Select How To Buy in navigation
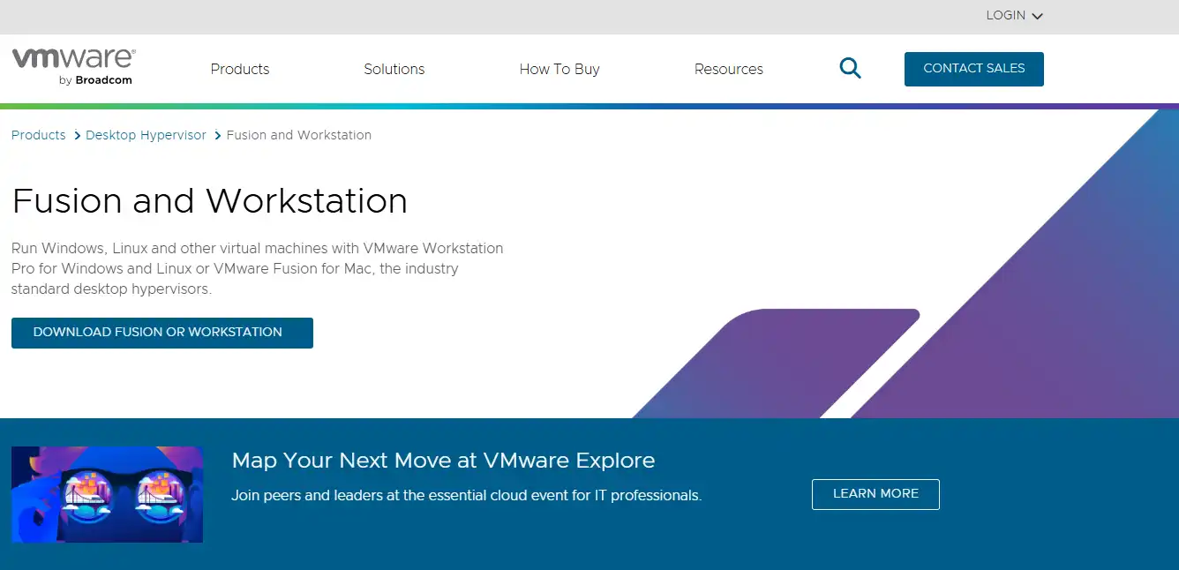 pyautogui.click(x=559, y=69)
